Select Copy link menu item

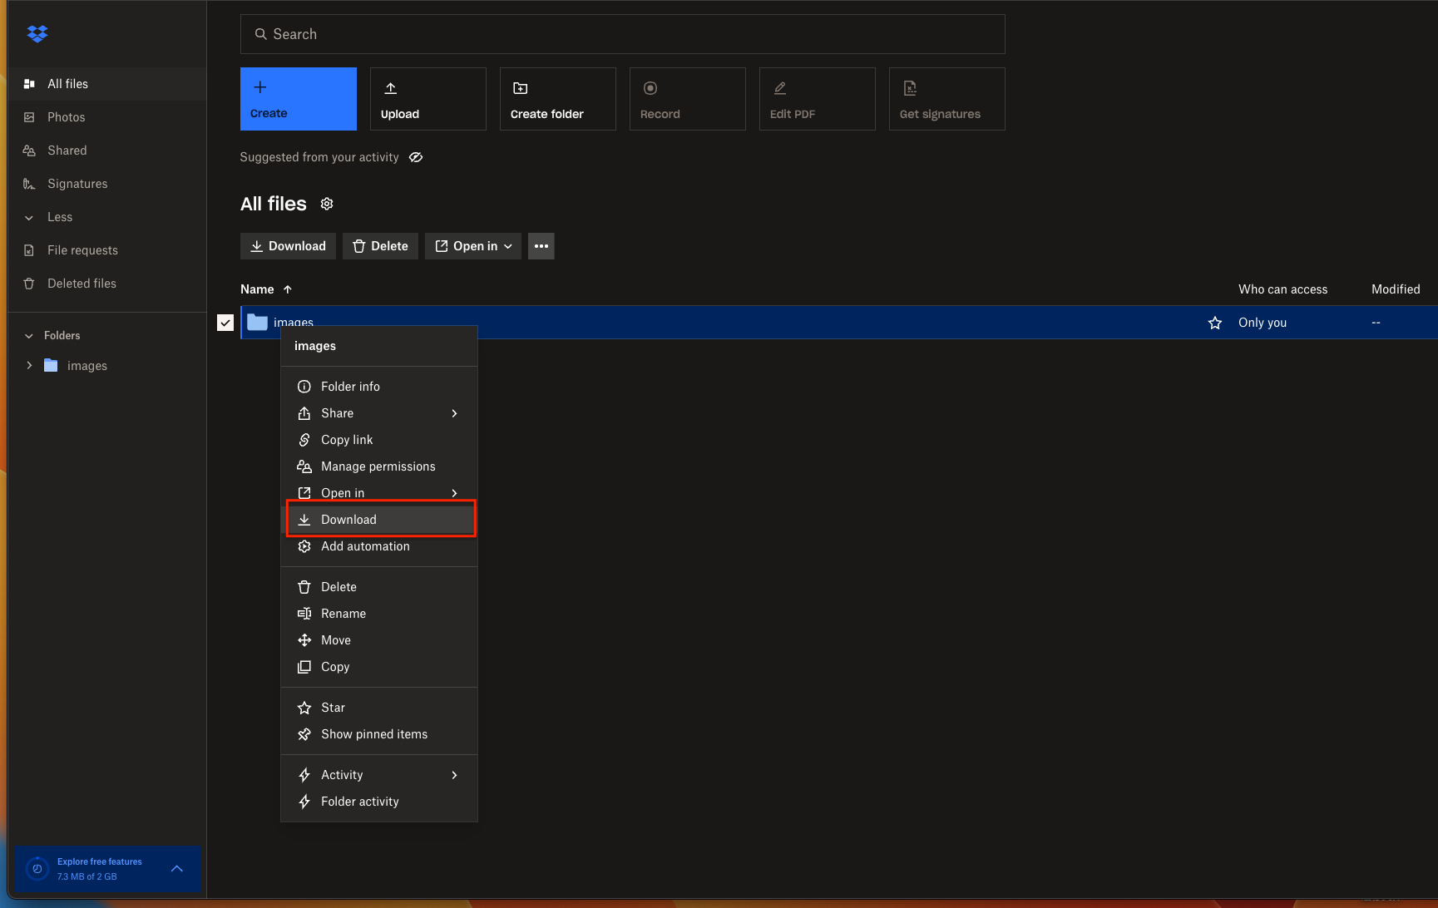[x=379, y=440]
